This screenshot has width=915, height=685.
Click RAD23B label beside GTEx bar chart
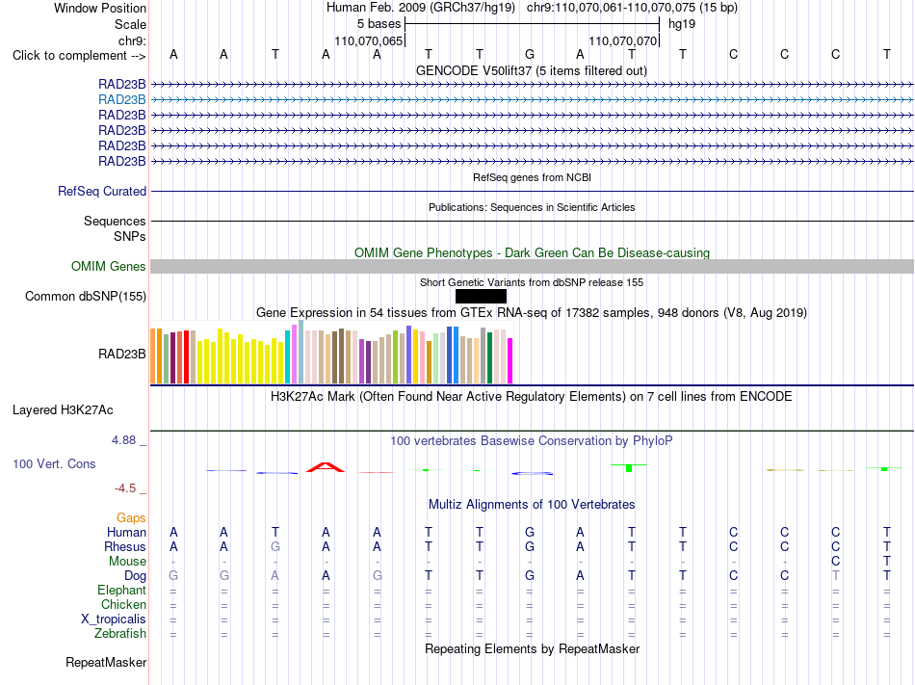(x=122, y=355)
